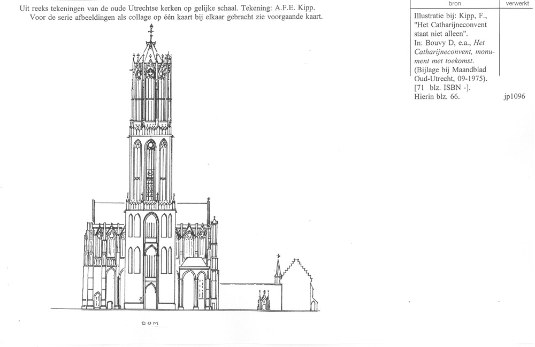Select the 'bron' column header

pyautogui.click(x=455, y=3)
